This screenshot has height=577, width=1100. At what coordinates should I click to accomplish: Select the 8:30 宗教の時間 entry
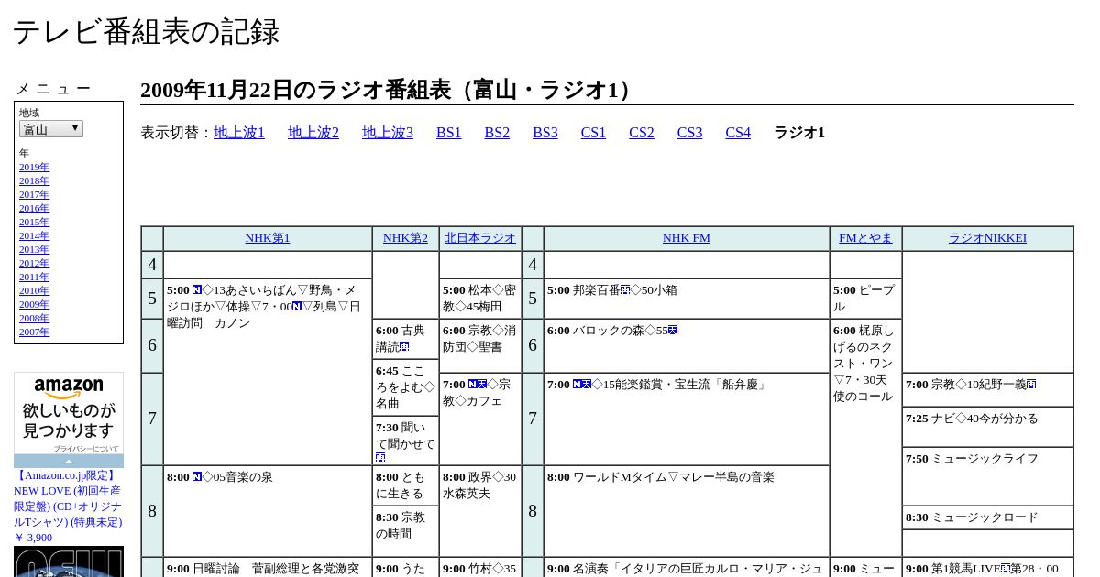pyautogui.click(x=401, y=526)
